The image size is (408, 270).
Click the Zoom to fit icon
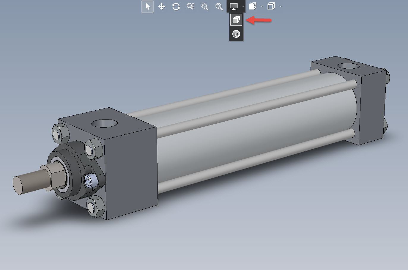(219, 7)
